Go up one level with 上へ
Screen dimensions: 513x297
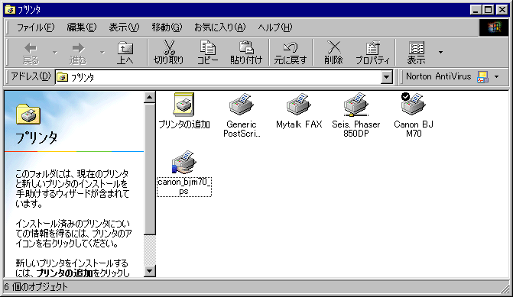(125, 53)
